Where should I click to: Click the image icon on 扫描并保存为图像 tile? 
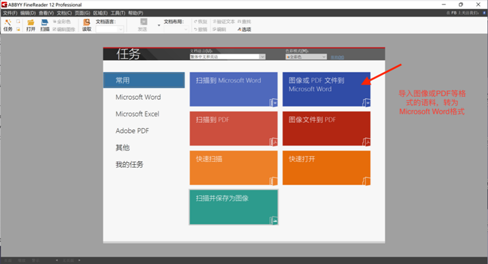tap(274, 220)
